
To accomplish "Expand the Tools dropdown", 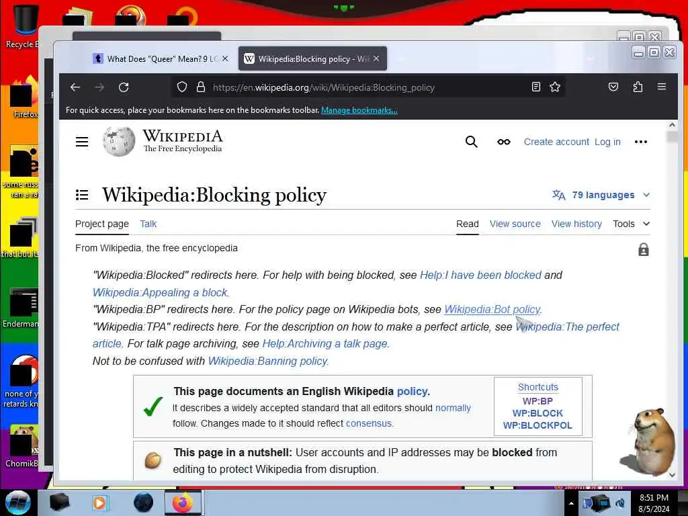I will (631, 224).
